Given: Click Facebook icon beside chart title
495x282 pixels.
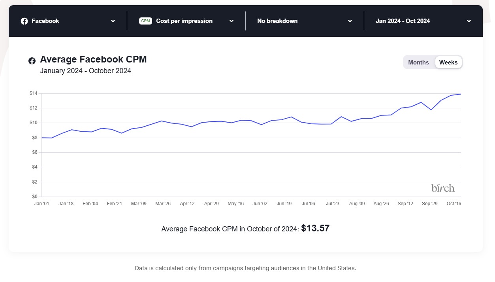Looking at the screenshot, I should pos(32,61).
